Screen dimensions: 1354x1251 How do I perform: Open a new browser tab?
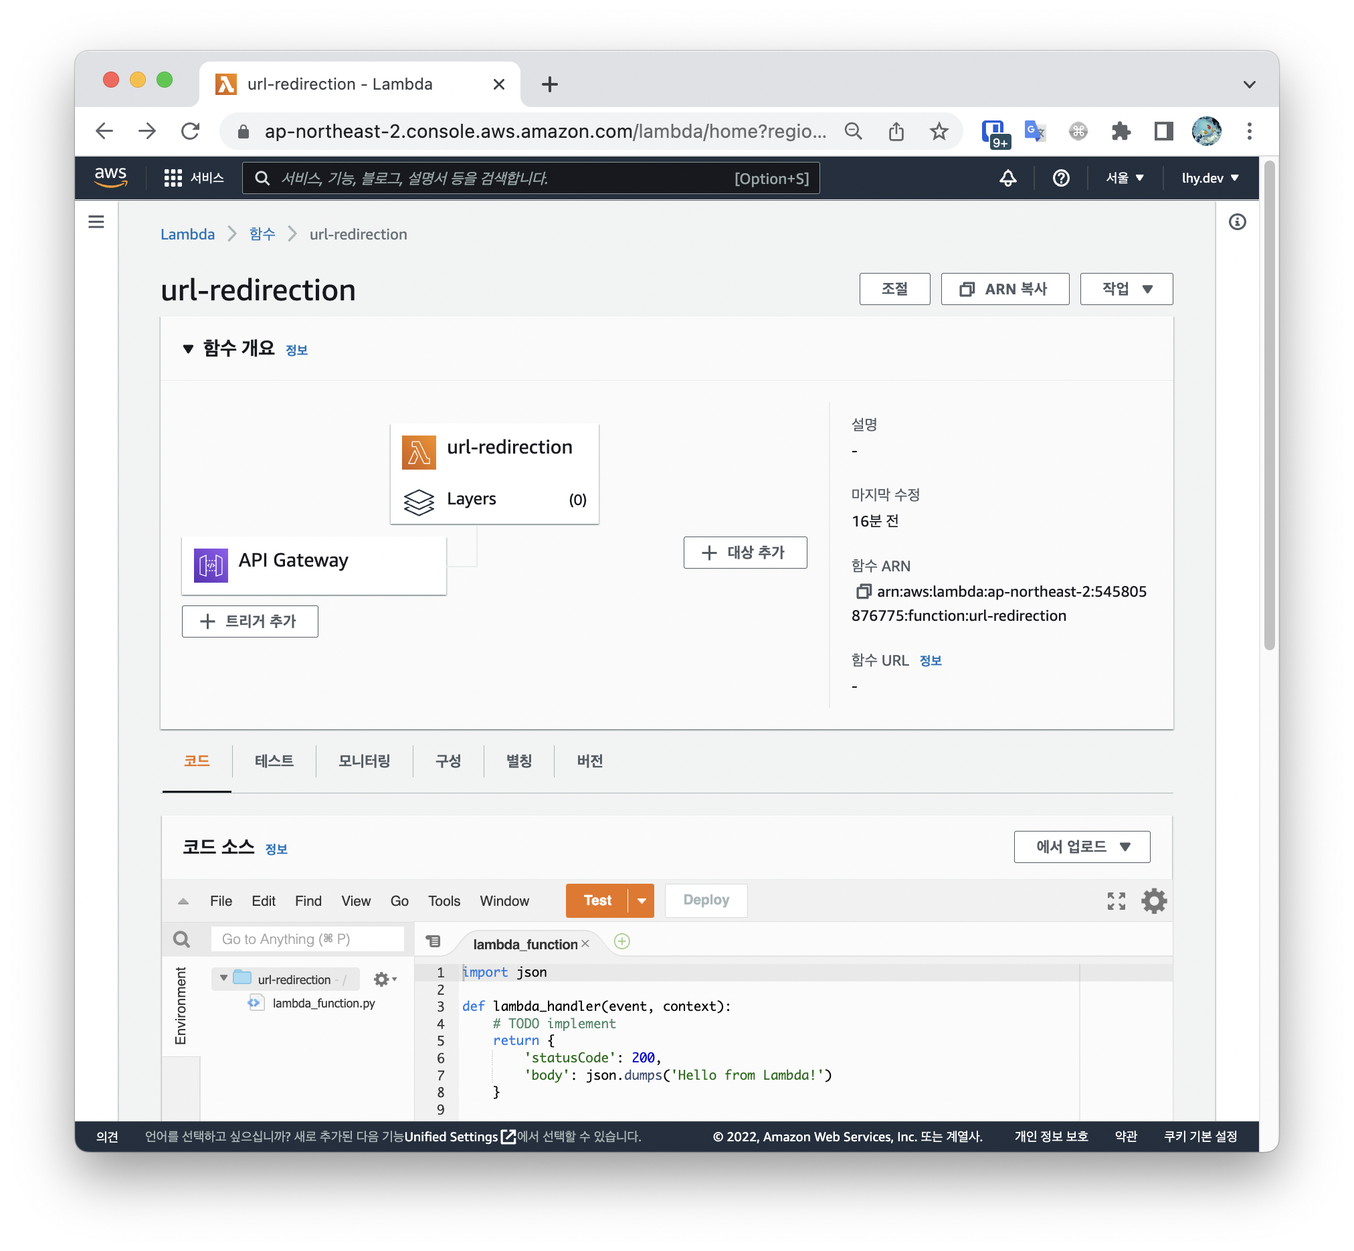[x=550, y=84]
